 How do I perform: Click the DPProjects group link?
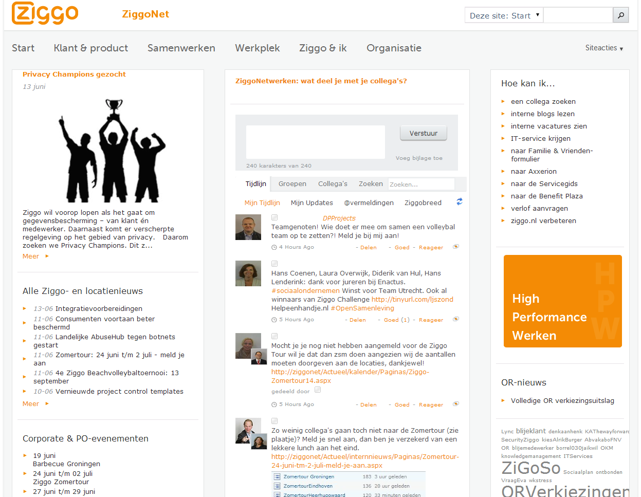pyautogui.click(x=339, y=218)
